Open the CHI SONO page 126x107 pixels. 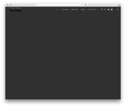coord(65,10)
